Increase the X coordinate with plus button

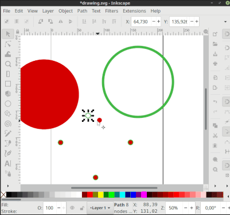158,22
